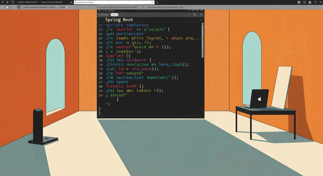Viewport: 323px width, 176px height.
Task: Open the first tab in the top bar
Action: click(28, 2)
